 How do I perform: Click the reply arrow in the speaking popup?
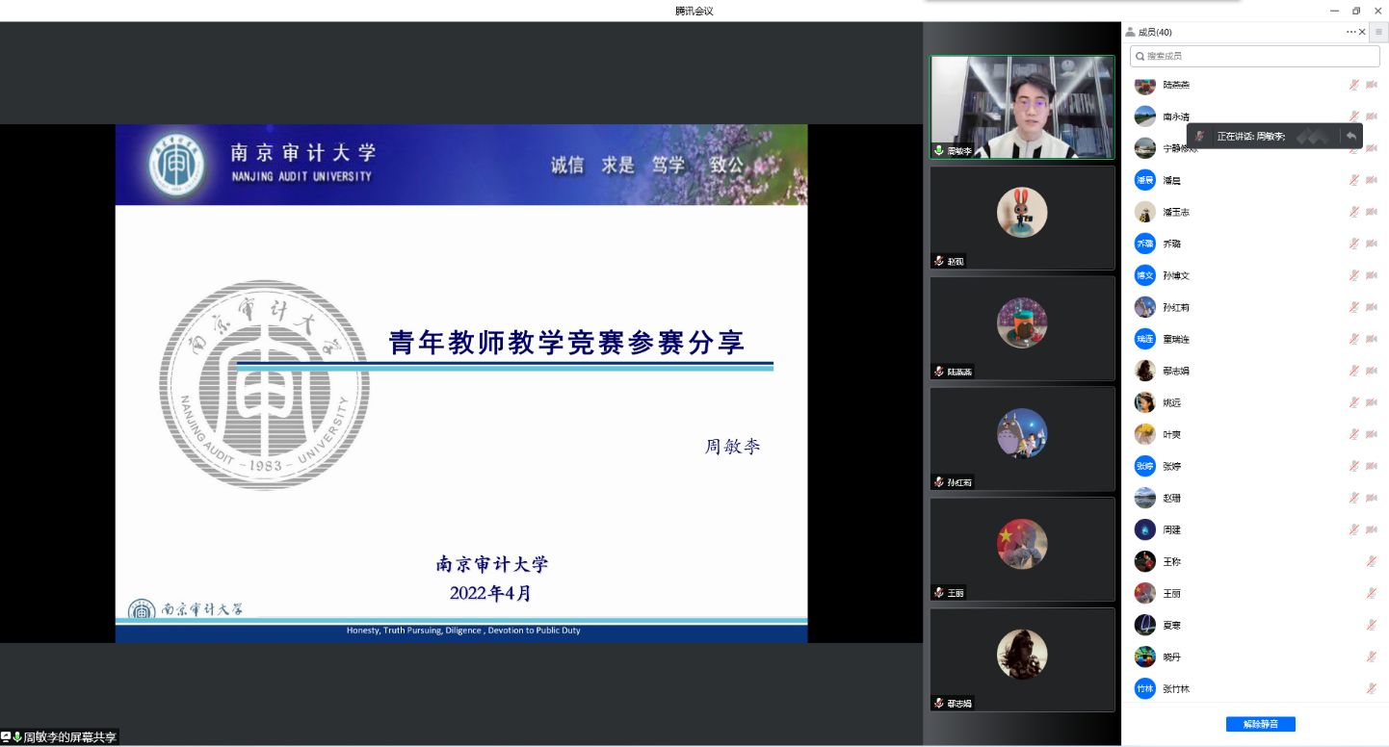1351,136
